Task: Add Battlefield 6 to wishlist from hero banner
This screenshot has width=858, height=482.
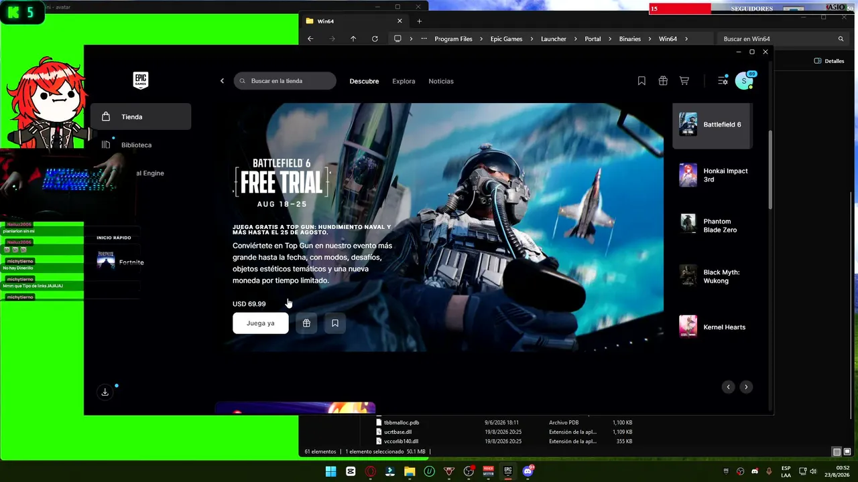Action: click(335, 323)
